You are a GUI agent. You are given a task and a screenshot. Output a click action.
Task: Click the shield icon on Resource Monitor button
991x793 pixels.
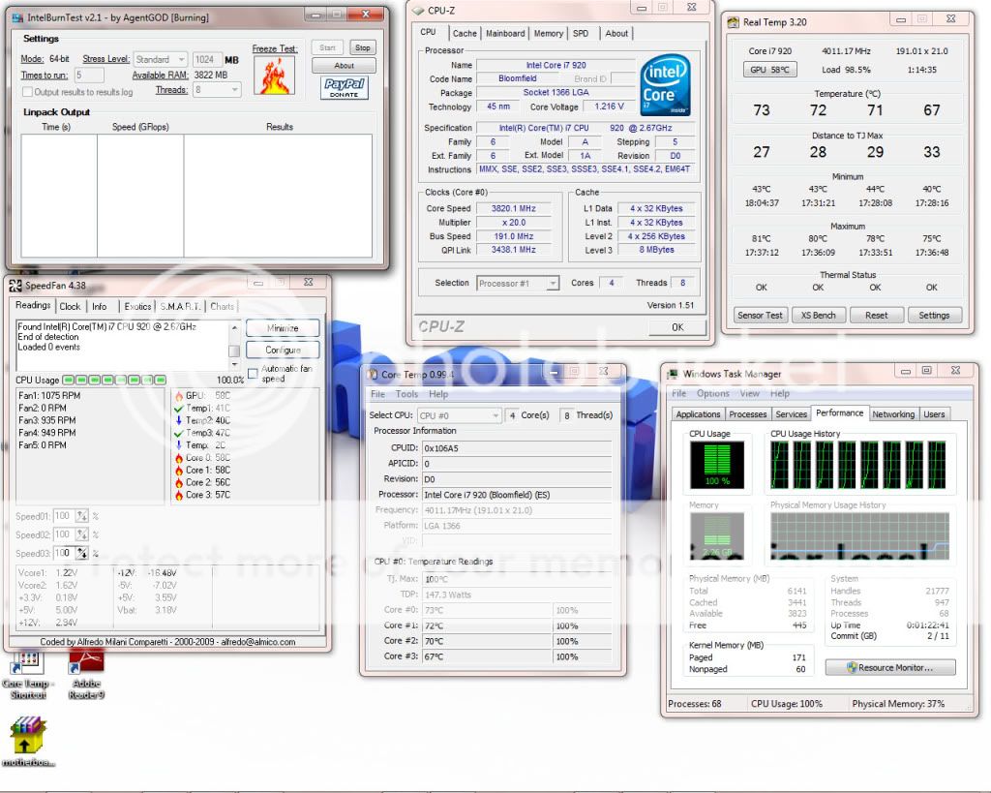coord(852,667)
